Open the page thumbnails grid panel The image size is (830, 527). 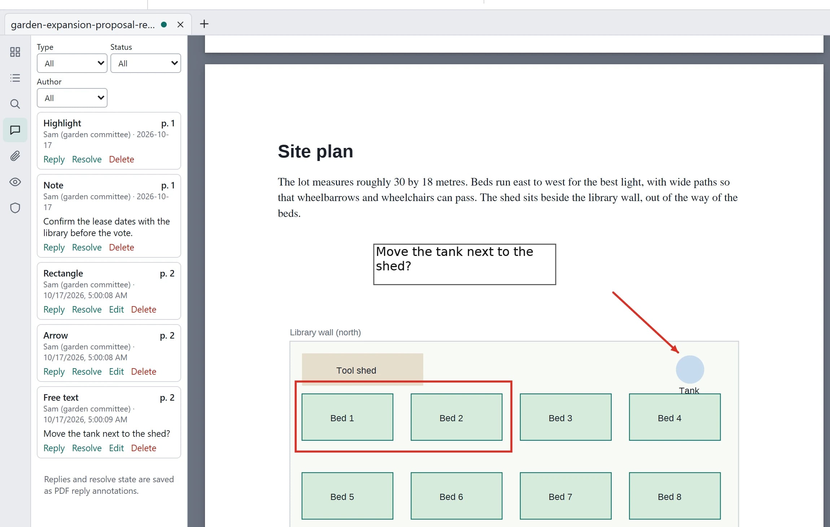pyautogui.click(x=15, y=52)
